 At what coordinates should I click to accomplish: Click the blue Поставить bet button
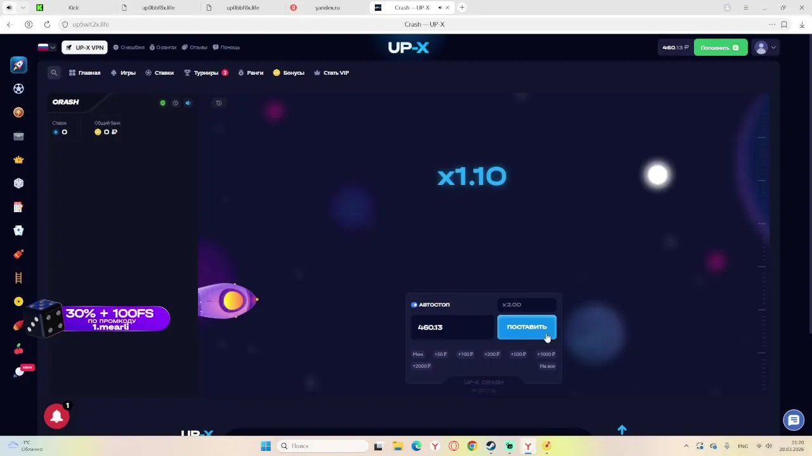tap(527, 327)
